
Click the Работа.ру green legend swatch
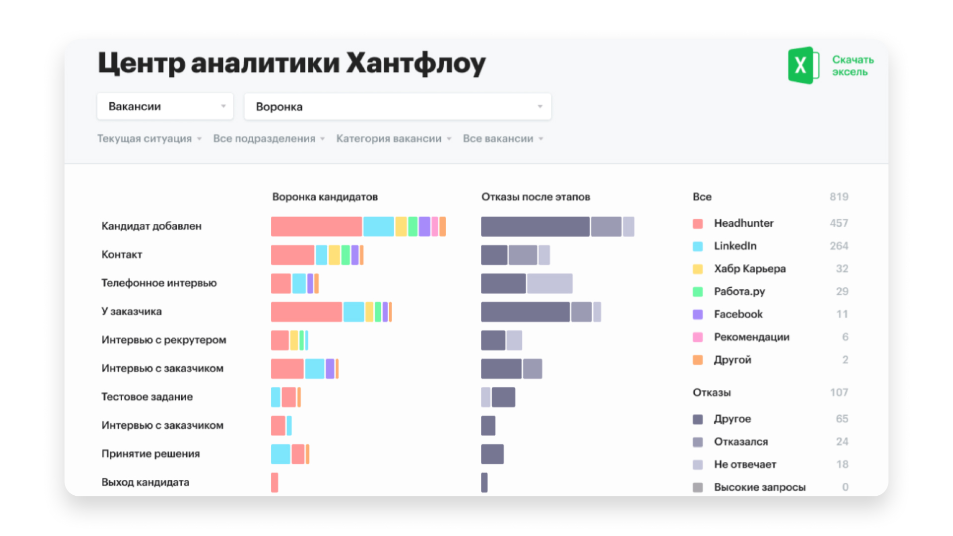point(697,292)
